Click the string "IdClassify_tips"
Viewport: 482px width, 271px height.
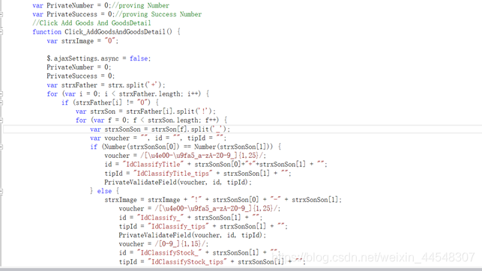pyautogui.click(x=178, y=227)
